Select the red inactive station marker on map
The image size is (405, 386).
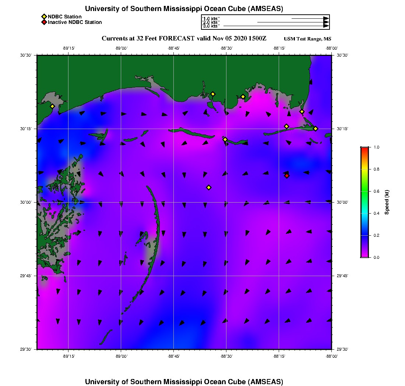(287, 176)
